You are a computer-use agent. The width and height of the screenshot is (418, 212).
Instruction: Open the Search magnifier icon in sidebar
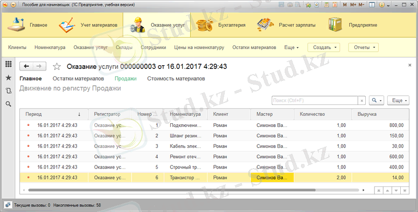click(8, 104)
